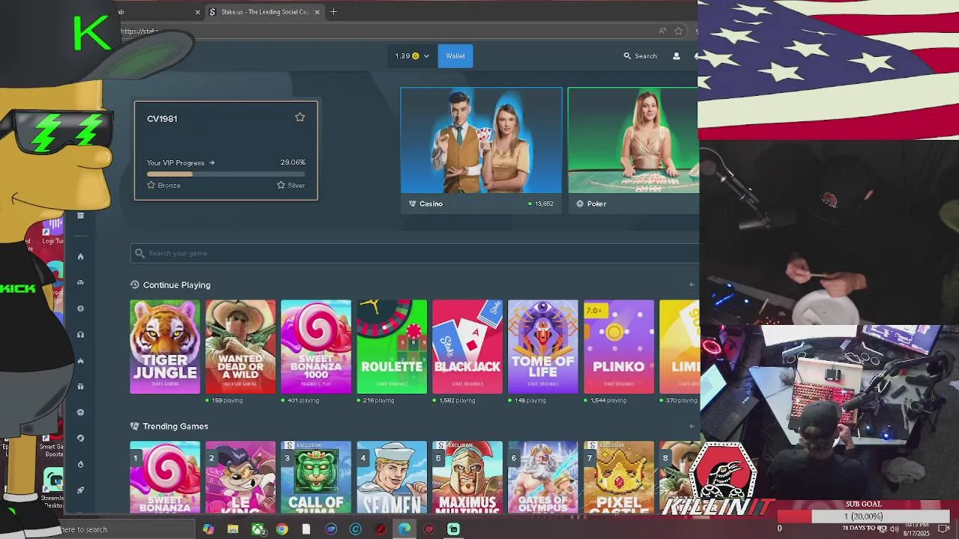This screenshot has height=539, width=959.
Task: Open Search in the Stake header
Action: tap(641, 56)
